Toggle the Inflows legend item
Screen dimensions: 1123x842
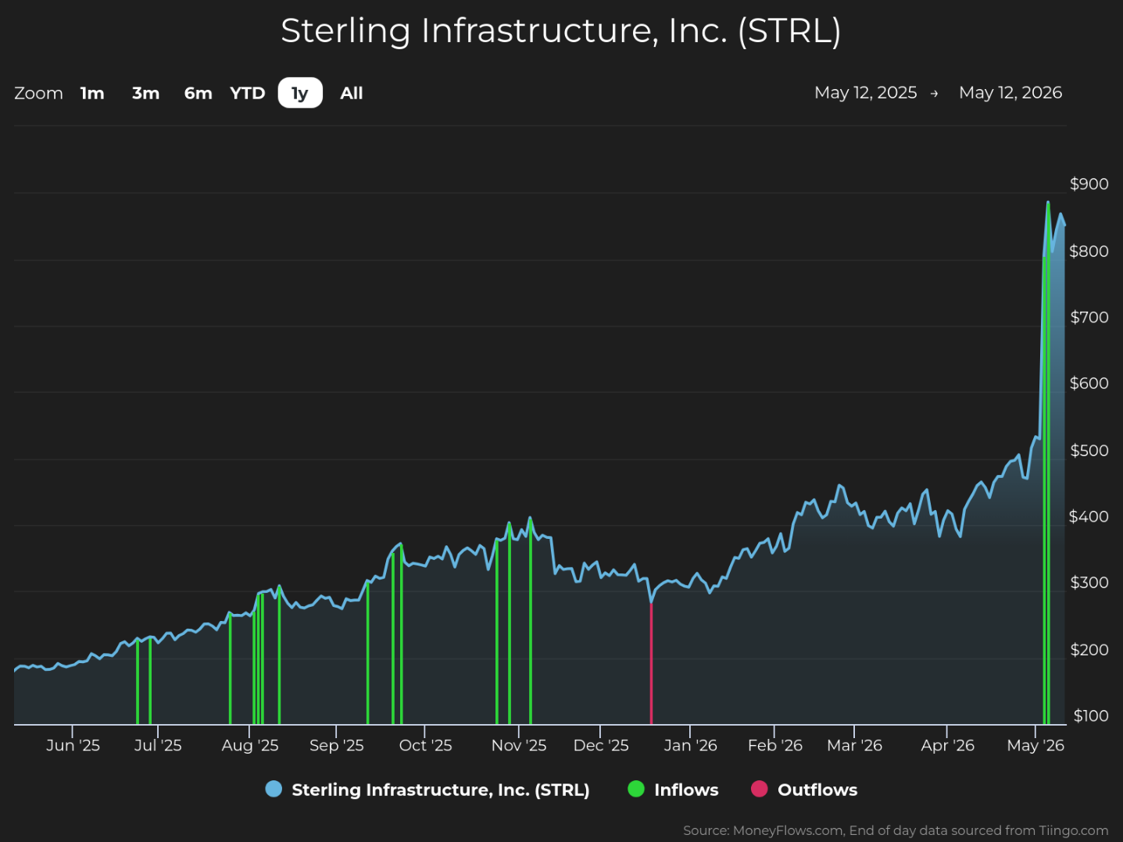point(674,790)
